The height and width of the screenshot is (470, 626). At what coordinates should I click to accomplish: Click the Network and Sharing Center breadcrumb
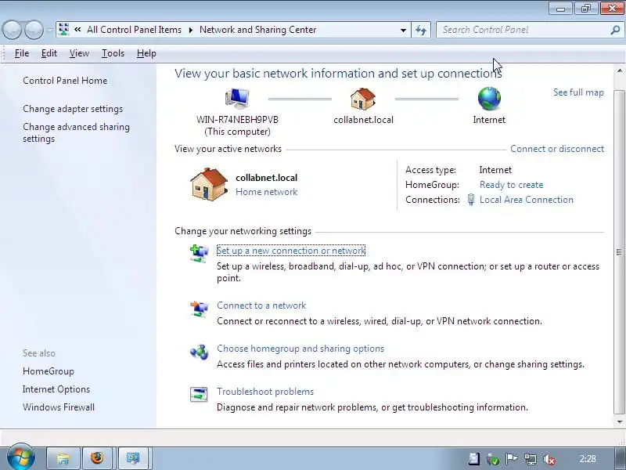click(257, 30)
